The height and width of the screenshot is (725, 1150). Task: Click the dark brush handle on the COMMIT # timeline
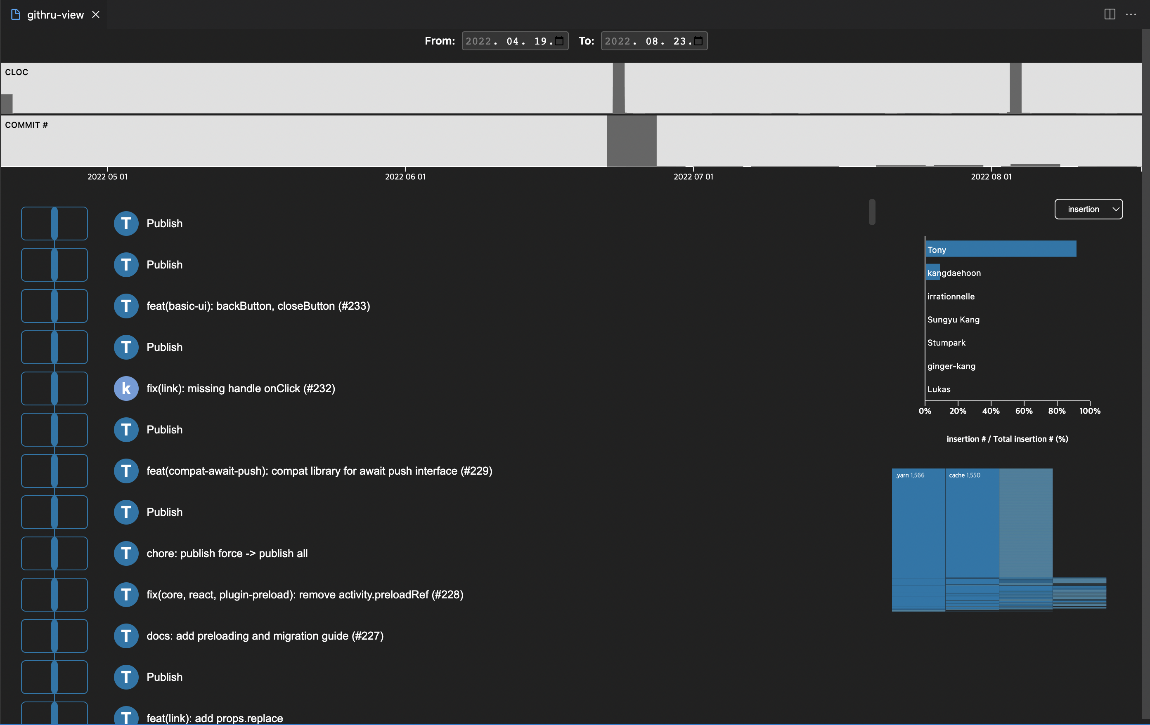(x=632, y=141)
